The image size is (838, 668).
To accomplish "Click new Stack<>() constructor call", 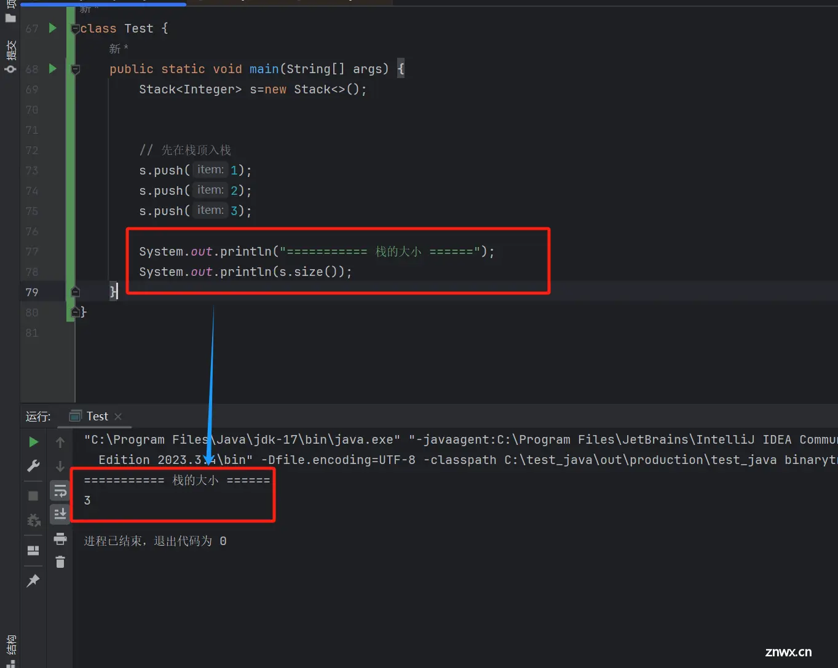I will [312, 89].
